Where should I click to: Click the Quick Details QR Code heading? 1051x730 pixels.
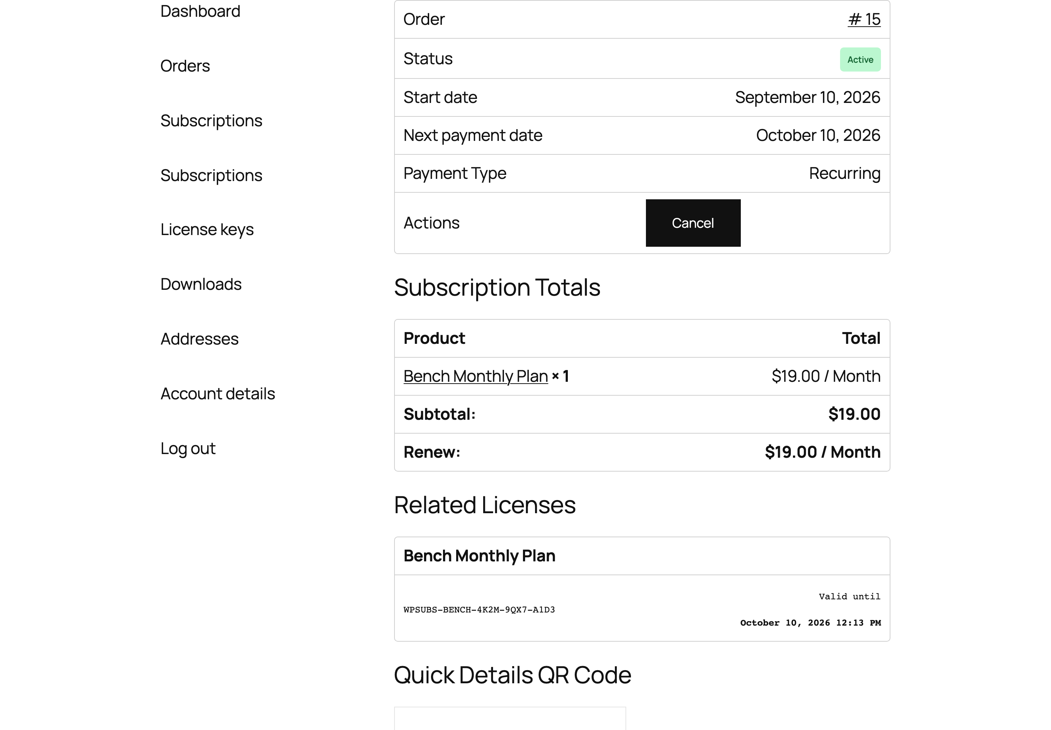pos(513,675)
